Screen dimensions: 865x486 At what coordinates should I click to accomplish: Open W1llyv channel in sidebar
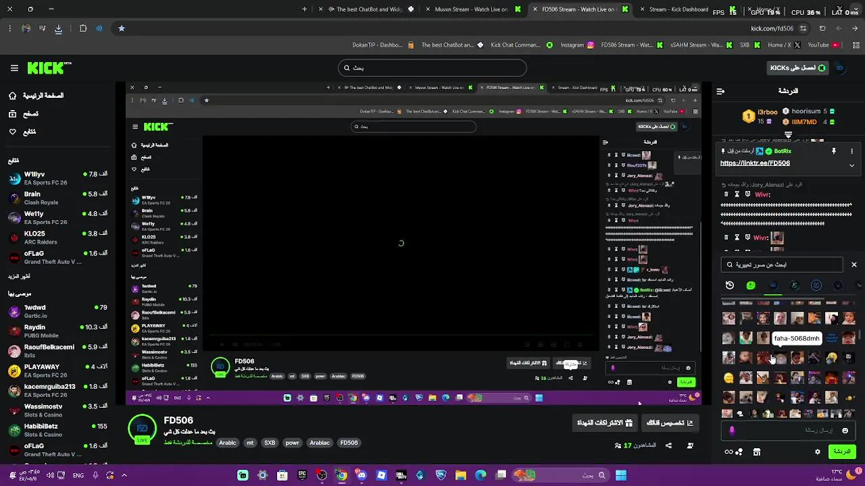[57, 178]
